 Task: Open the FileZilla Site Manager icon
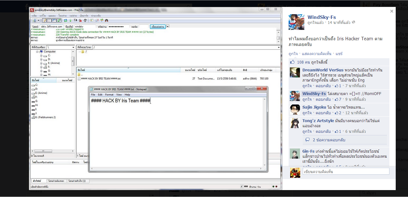point(33,20)
